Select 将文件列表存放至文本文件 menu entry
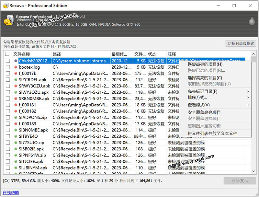 pos(215,133)
